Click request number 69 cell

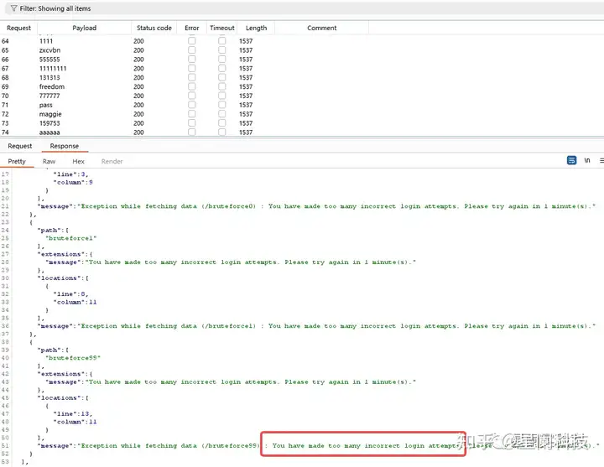5,86
